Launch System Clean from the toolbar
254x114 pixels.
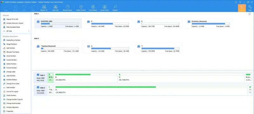pos(104,8)
